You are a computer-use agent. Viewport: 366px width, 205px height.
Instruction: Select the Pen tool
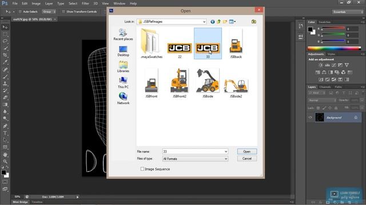coord(5,126)
